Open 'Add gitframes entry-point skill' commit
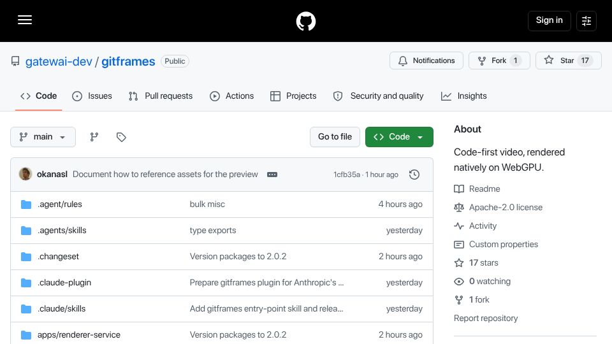 coord(266,309)
